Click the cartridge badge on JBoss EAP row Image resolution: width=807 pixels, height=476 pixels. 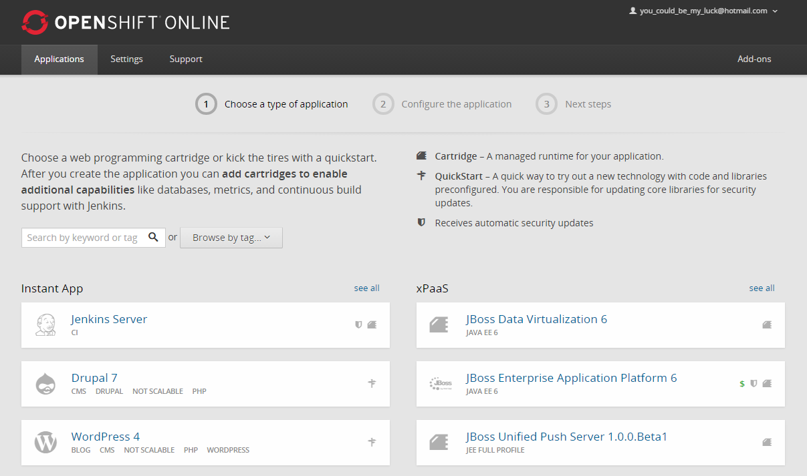(x=767, y=383)
